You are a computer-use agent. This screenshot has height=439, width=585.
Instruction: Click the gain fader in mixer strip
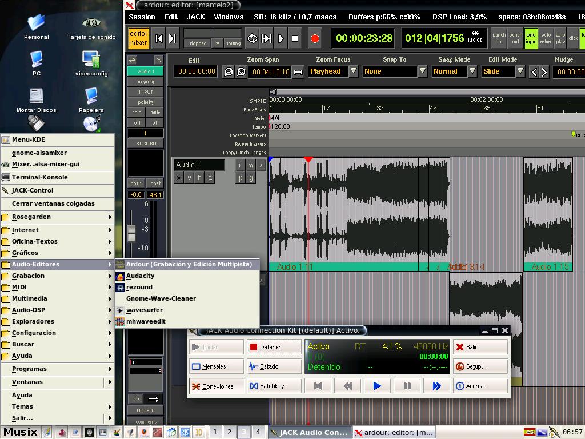tap(131, 232)
